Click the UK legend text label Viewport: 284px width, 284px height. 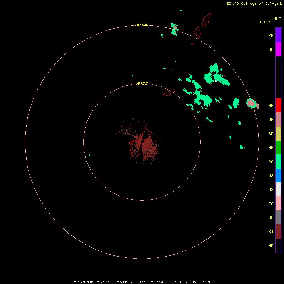point(271,50)
